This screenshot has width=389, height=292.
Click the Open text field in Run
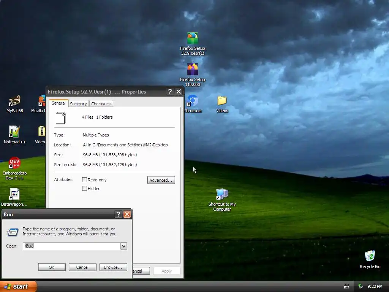point(72,246)
